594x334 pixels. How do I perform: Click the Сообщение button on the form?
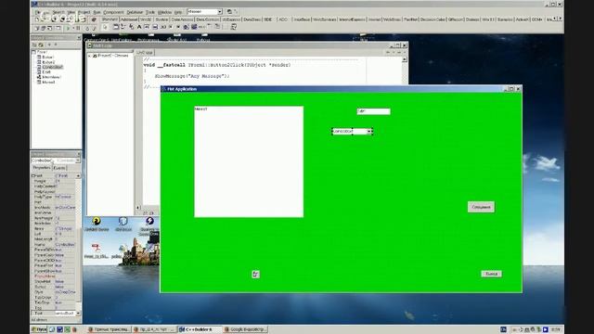click(x=481, y=207)
